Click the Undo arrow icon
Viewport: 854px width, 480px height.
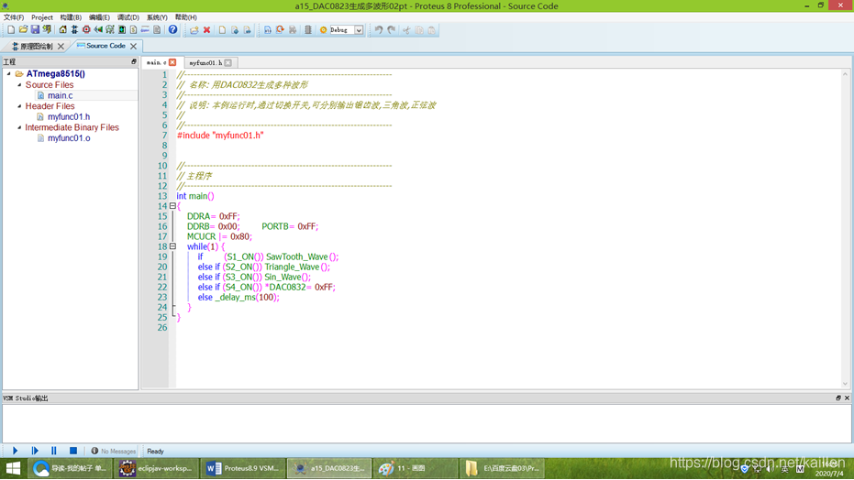(x=379, y=30)
